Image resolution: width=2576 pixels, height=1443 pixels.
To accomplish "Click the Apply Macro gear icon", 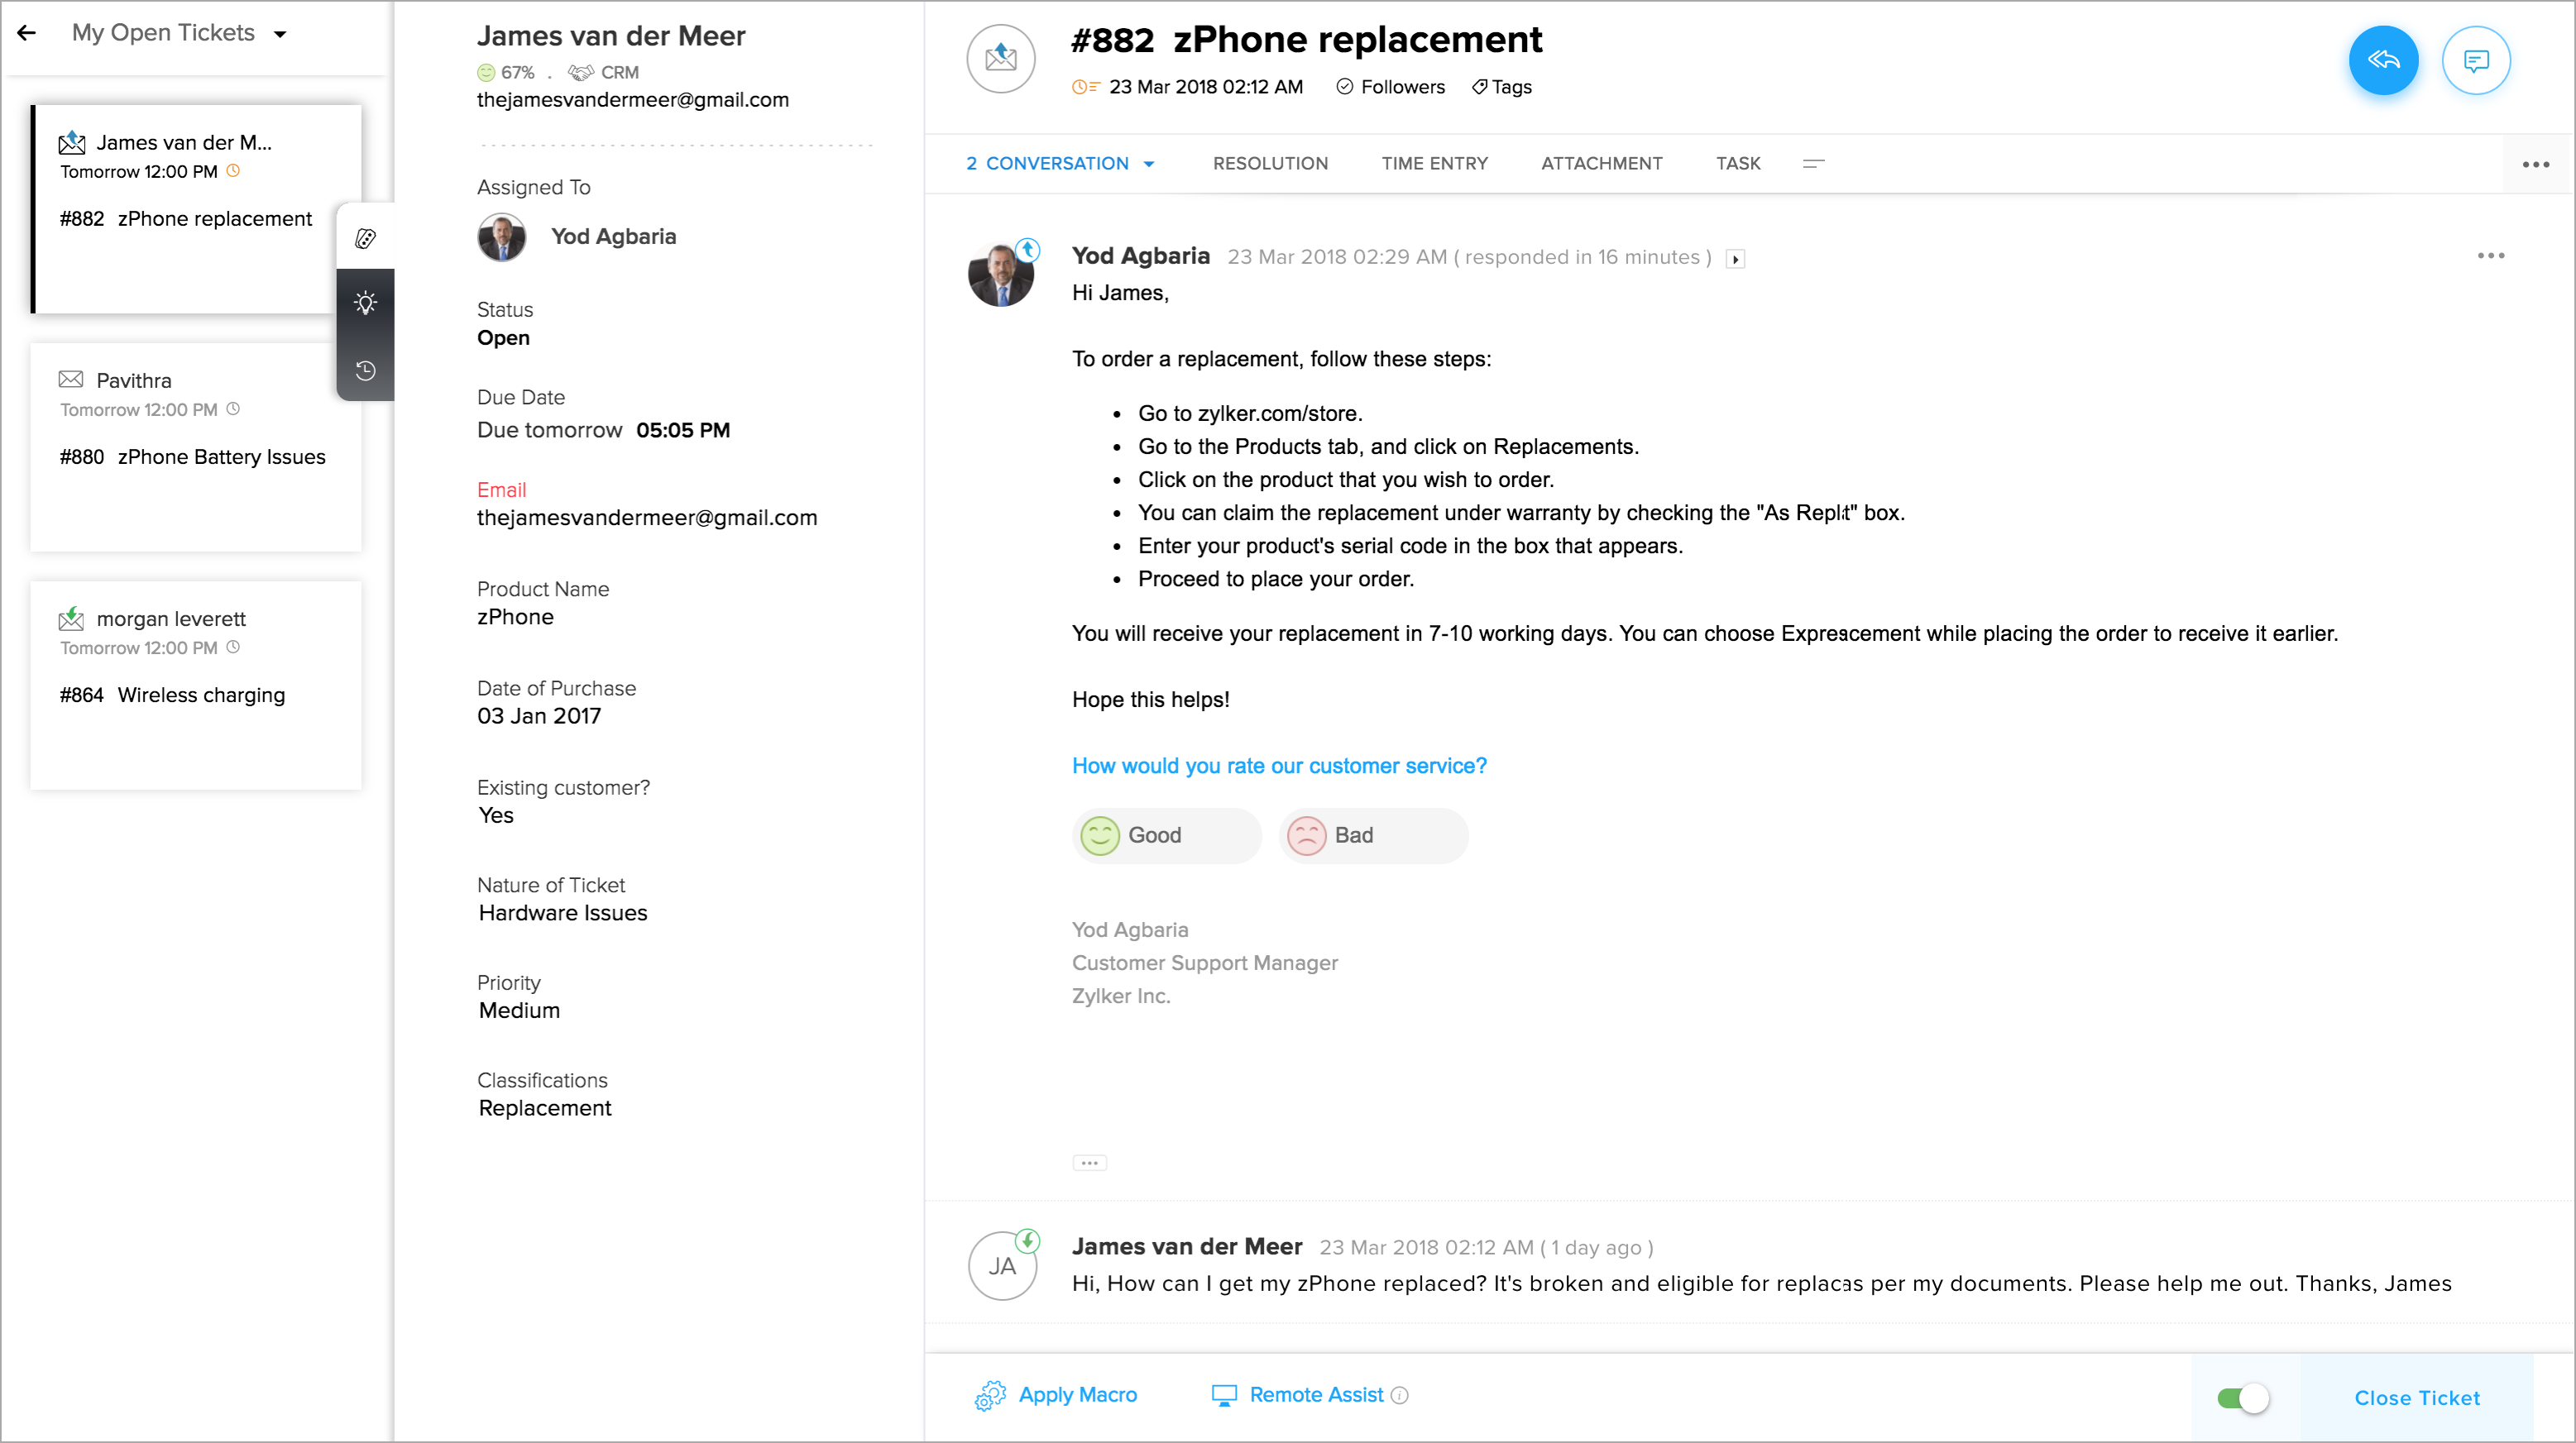I will (x=990, y=1395).
